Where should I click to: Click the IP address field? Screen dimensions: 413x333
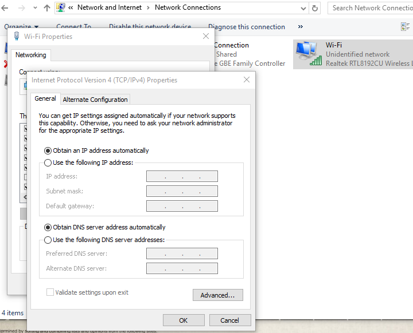pyautogui.click(x=182, y=176)
